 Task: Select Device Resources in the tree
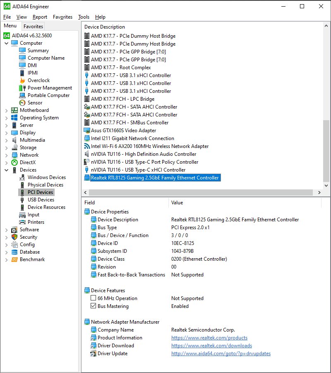(46, 207)
